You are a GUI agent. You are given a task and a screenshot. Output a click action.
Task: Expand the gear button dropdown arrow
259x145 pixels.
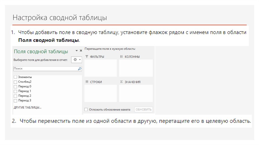point(80,60)
